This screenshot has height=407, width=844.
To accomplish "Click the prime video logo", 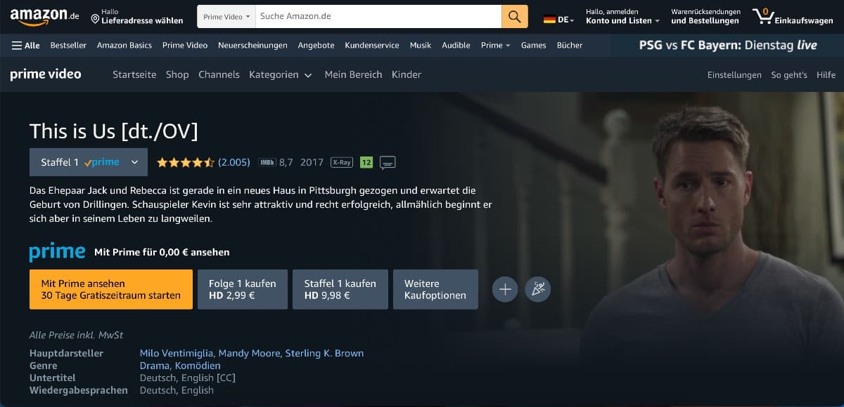I will [x=46, y=74].
